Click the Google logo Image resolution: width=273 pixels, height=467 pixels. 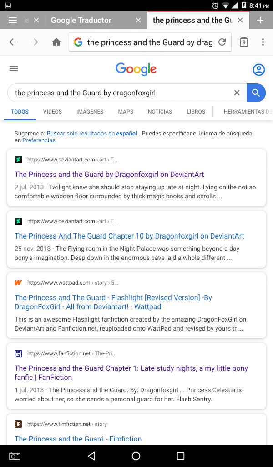tap(136, 69)
